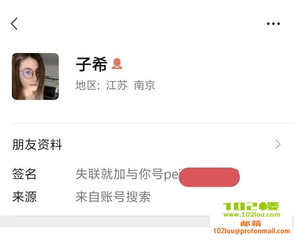294x241 pixels.
Task: Tap the gray separator bar at bottom
Action: pos(105,222)
